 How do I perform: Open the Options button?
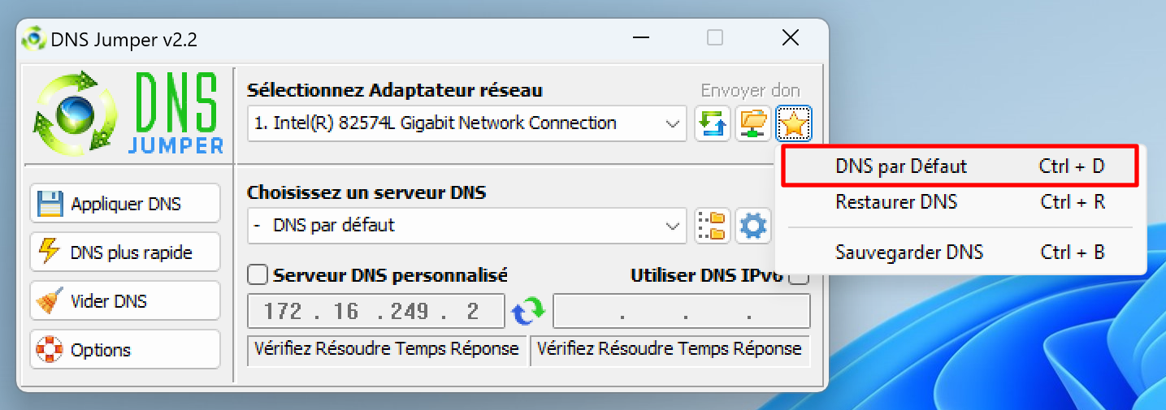click(125, 349)
